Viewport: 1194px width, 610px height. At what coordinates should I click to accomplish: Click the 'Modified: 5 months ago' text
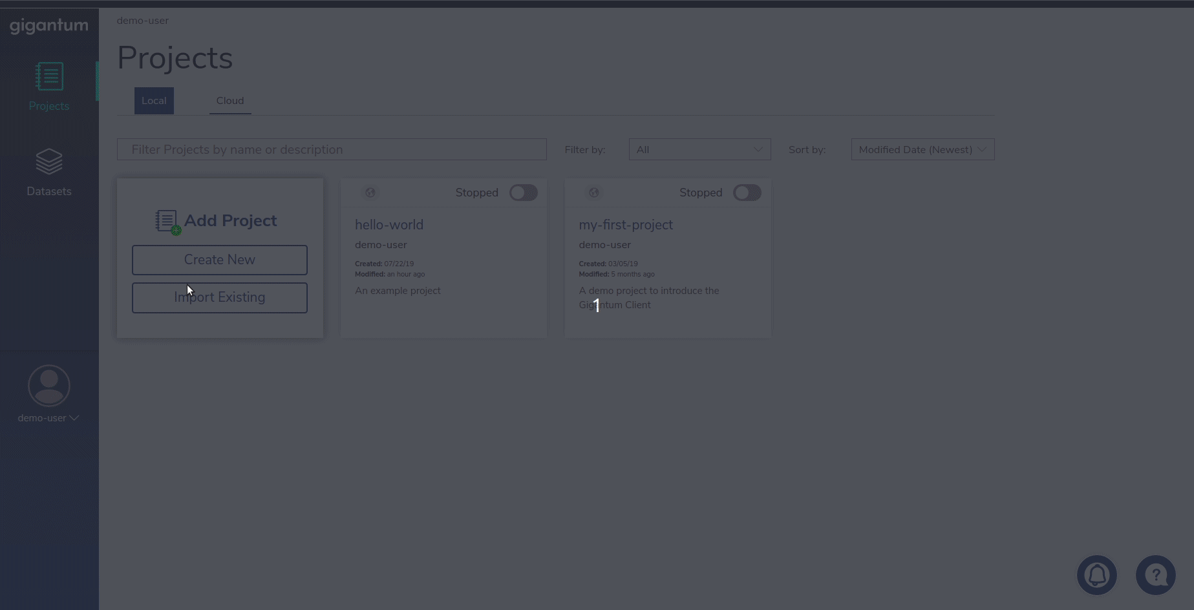[617, 274]
